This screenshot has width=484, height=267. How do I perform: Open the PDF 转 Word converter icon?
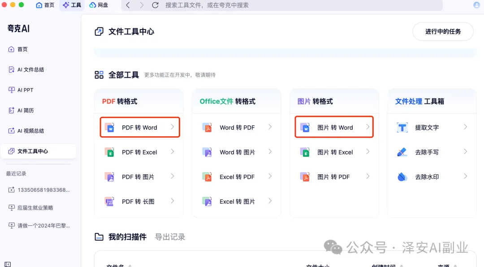pos(110,127)
